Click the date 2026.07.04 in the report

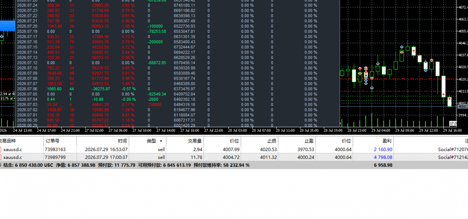point(27,100)
